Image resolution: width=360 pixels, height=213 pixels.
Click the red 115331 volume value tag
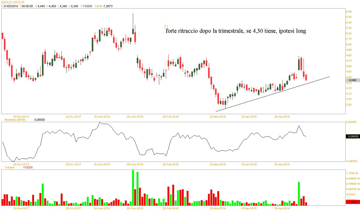pos(352,202)
